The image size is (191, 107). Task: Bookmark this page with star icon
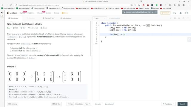[139, 5]
